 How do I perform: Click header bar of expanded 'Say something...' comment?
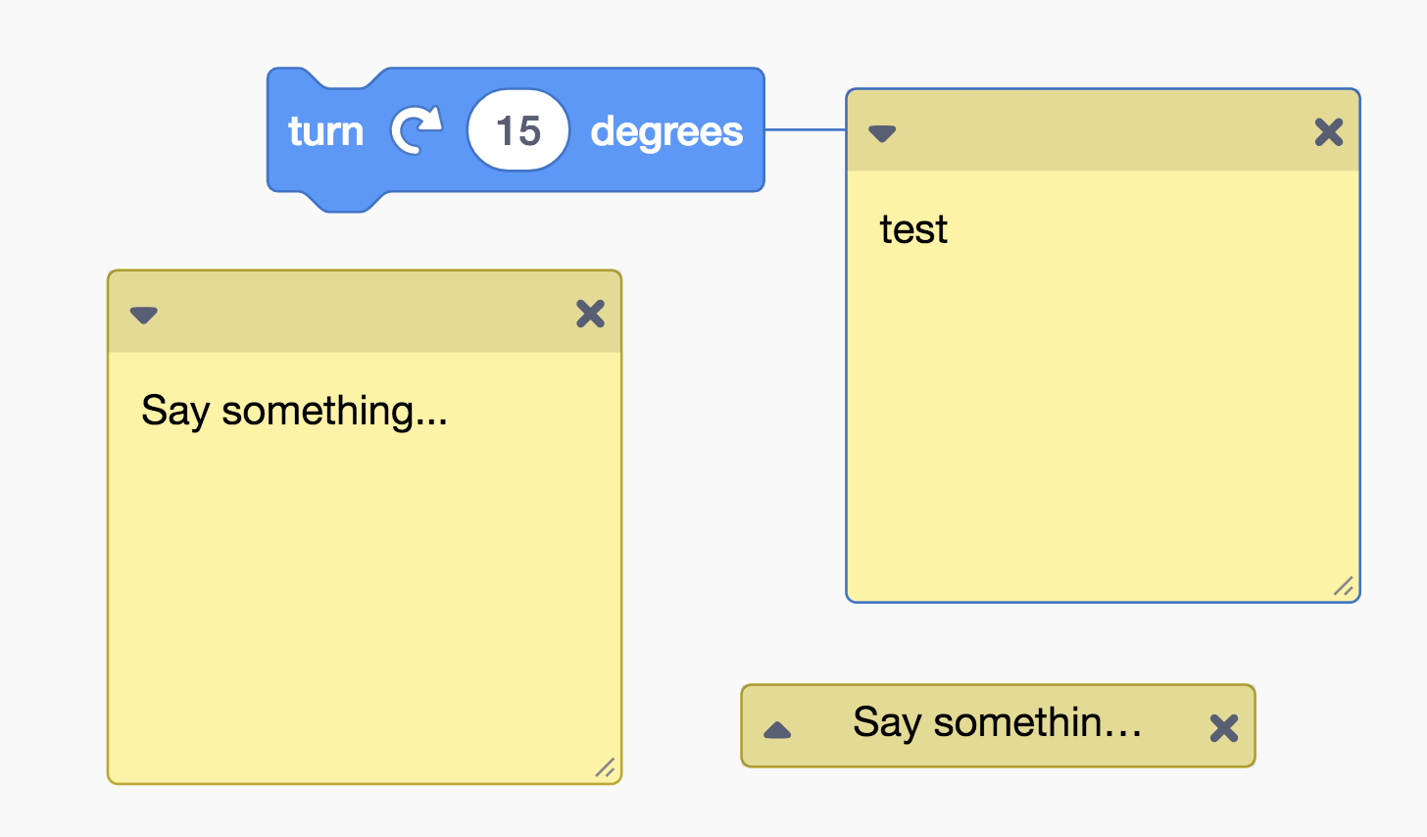[365, 313]
